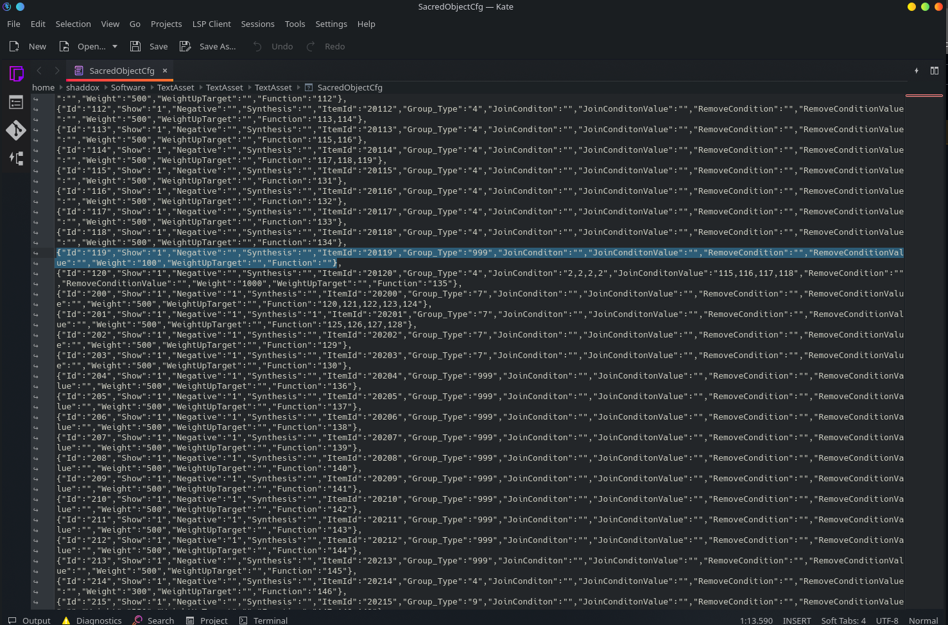Toggle the Output panel

click(30, 620)
